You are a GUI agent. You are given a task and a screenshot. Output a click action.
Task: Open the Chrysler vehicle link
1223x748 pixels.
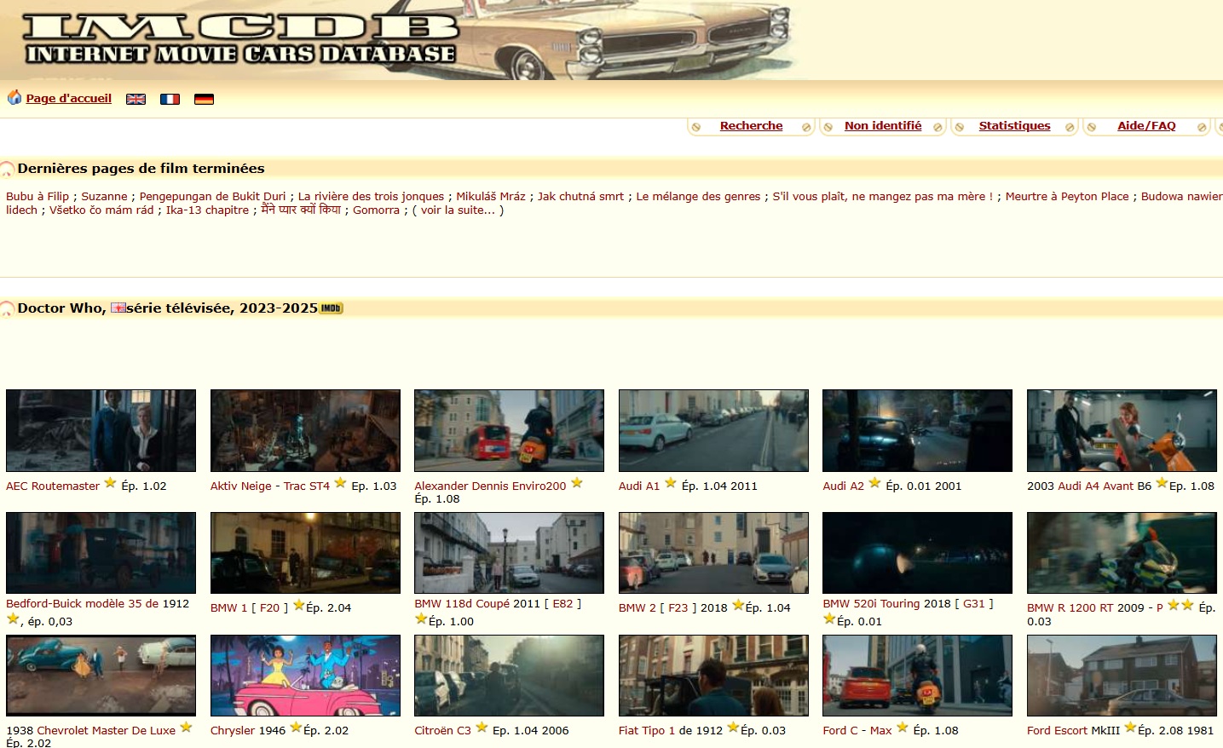233,731
